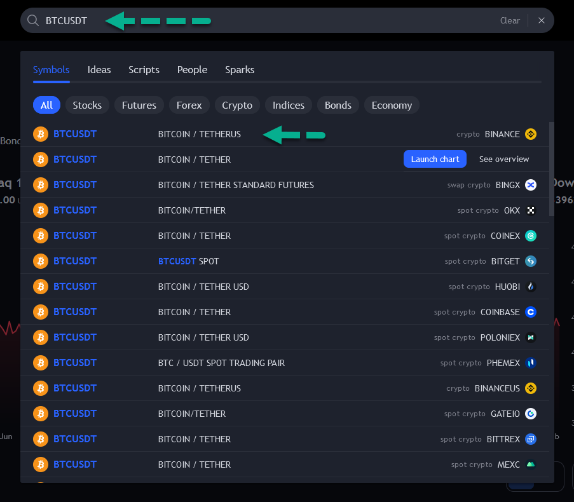This screenshot has width=574, height=502.
Task: Click BITCOIN / TETHER USD on POLONIEX row
Action: click(203, 337)
